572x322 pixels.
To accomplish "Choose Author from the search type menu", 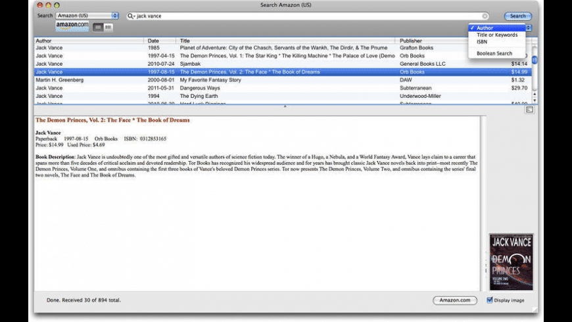I will 496,28.
